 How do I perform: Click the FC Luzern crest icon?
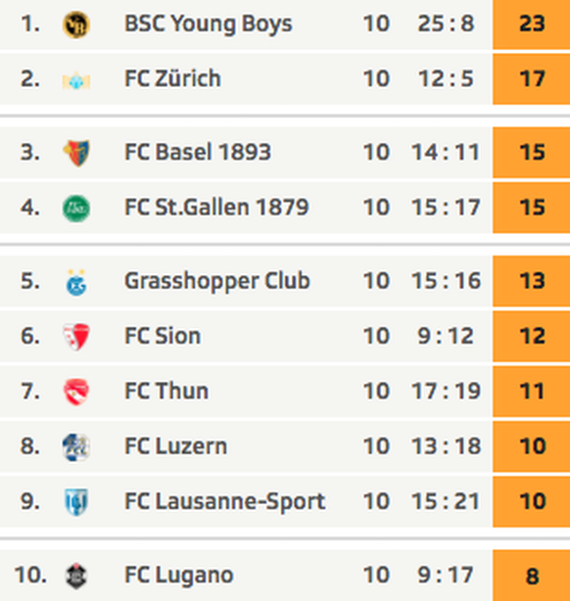76,447
